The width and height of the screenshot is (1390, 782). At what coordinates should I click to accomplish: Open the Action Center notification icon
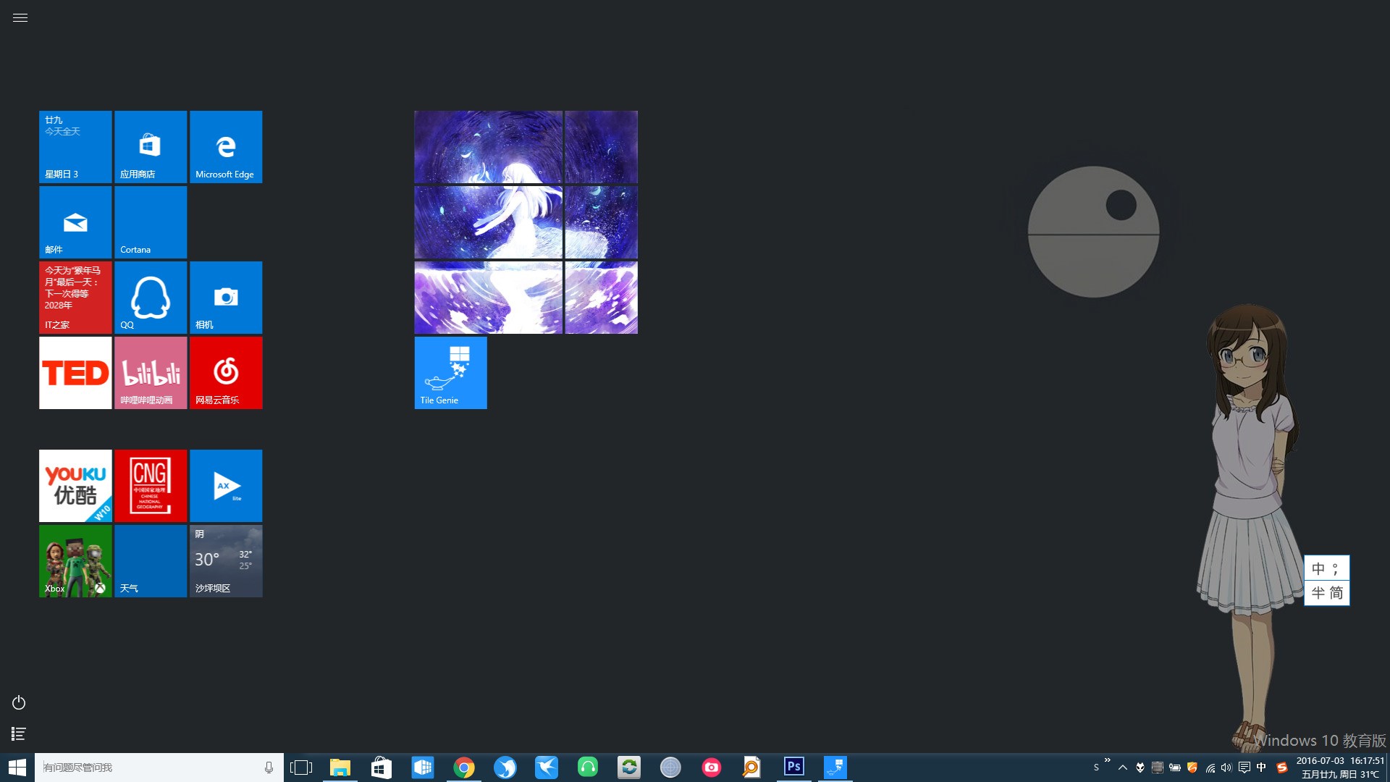point(1244,768)
